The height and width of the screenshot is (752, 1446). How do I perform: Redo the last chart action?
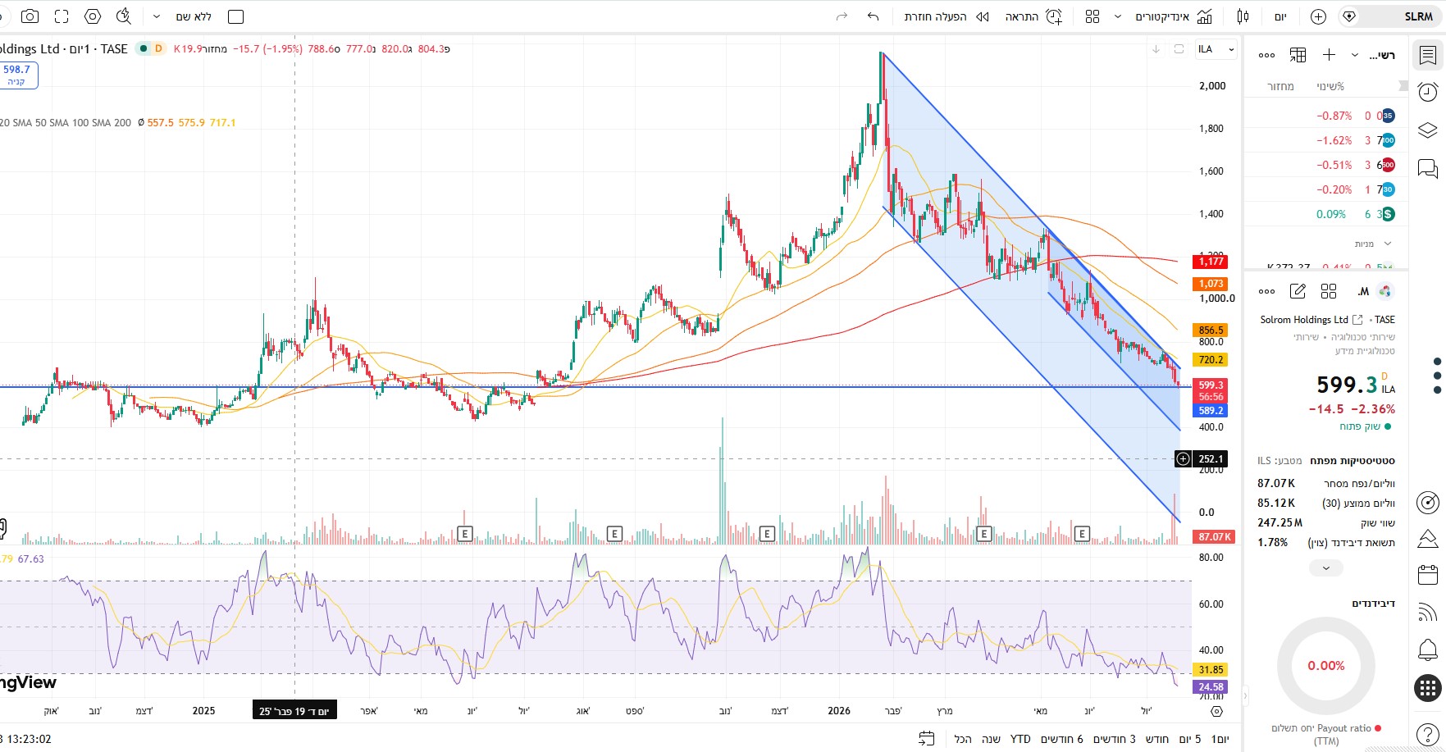pos(842,16)
